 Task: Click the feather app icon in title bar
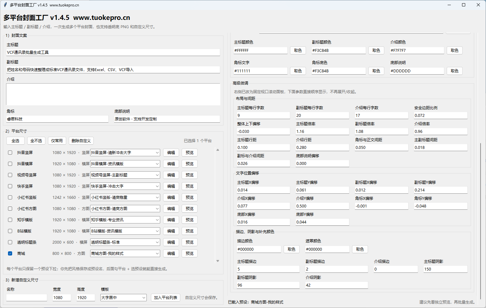tap(5, 5)
